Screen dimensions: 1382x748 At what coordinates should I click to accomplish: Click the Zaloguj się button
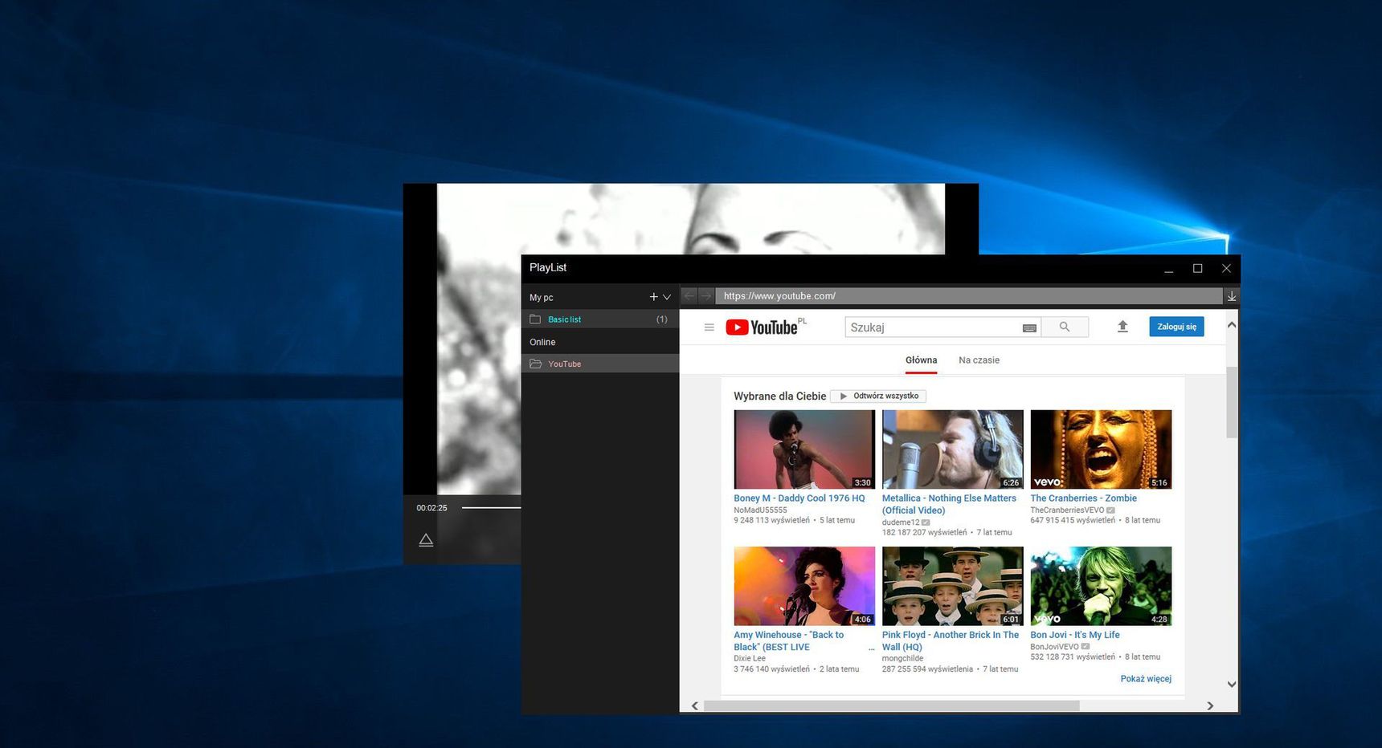pos(1176,327)
